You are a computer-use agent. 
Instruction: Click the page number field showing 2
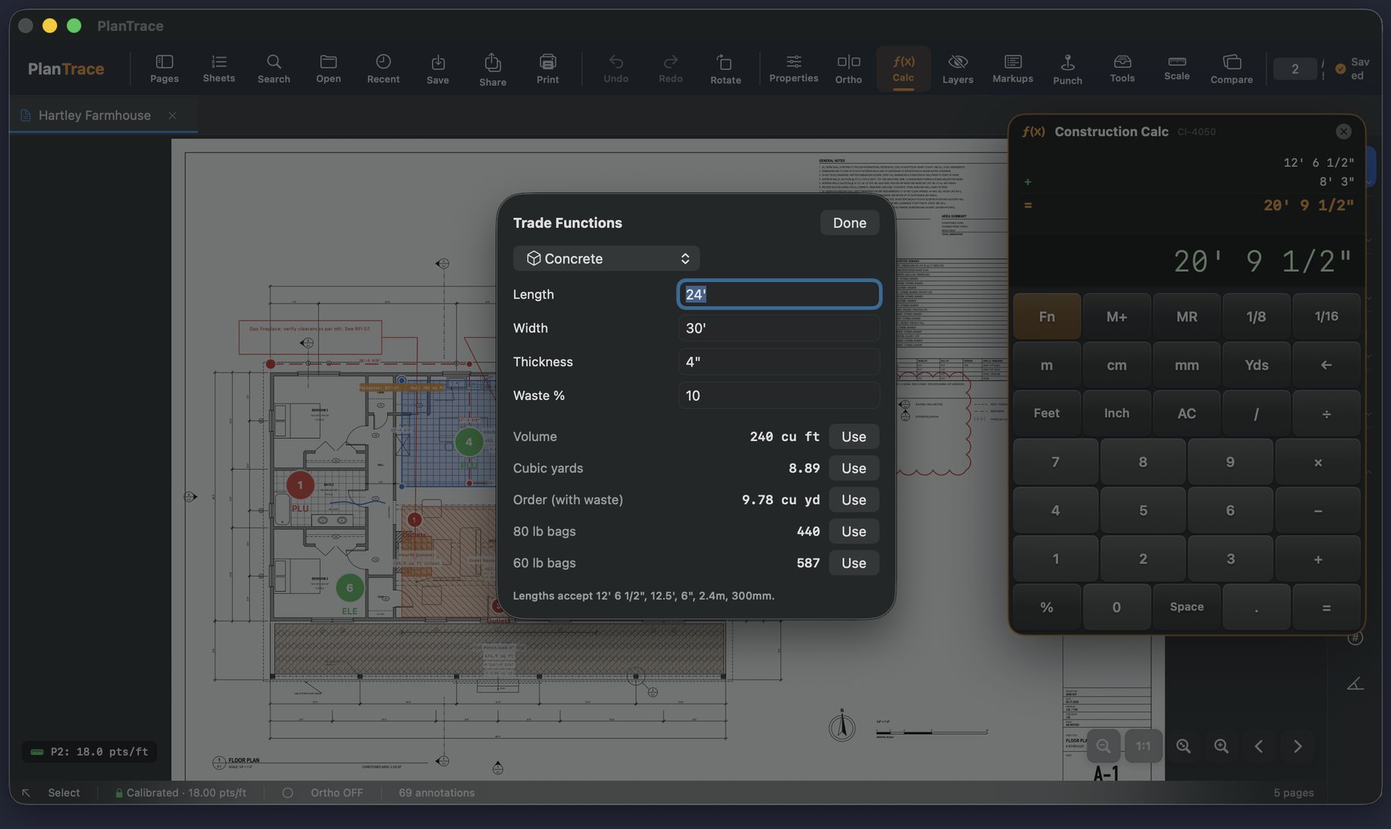tap(1294, 69)
